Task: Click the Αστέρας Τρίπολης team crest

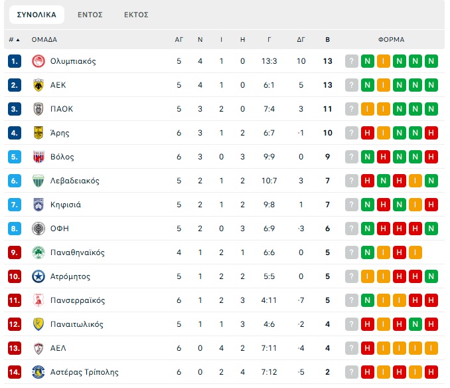Action: (x=38, y=372)
